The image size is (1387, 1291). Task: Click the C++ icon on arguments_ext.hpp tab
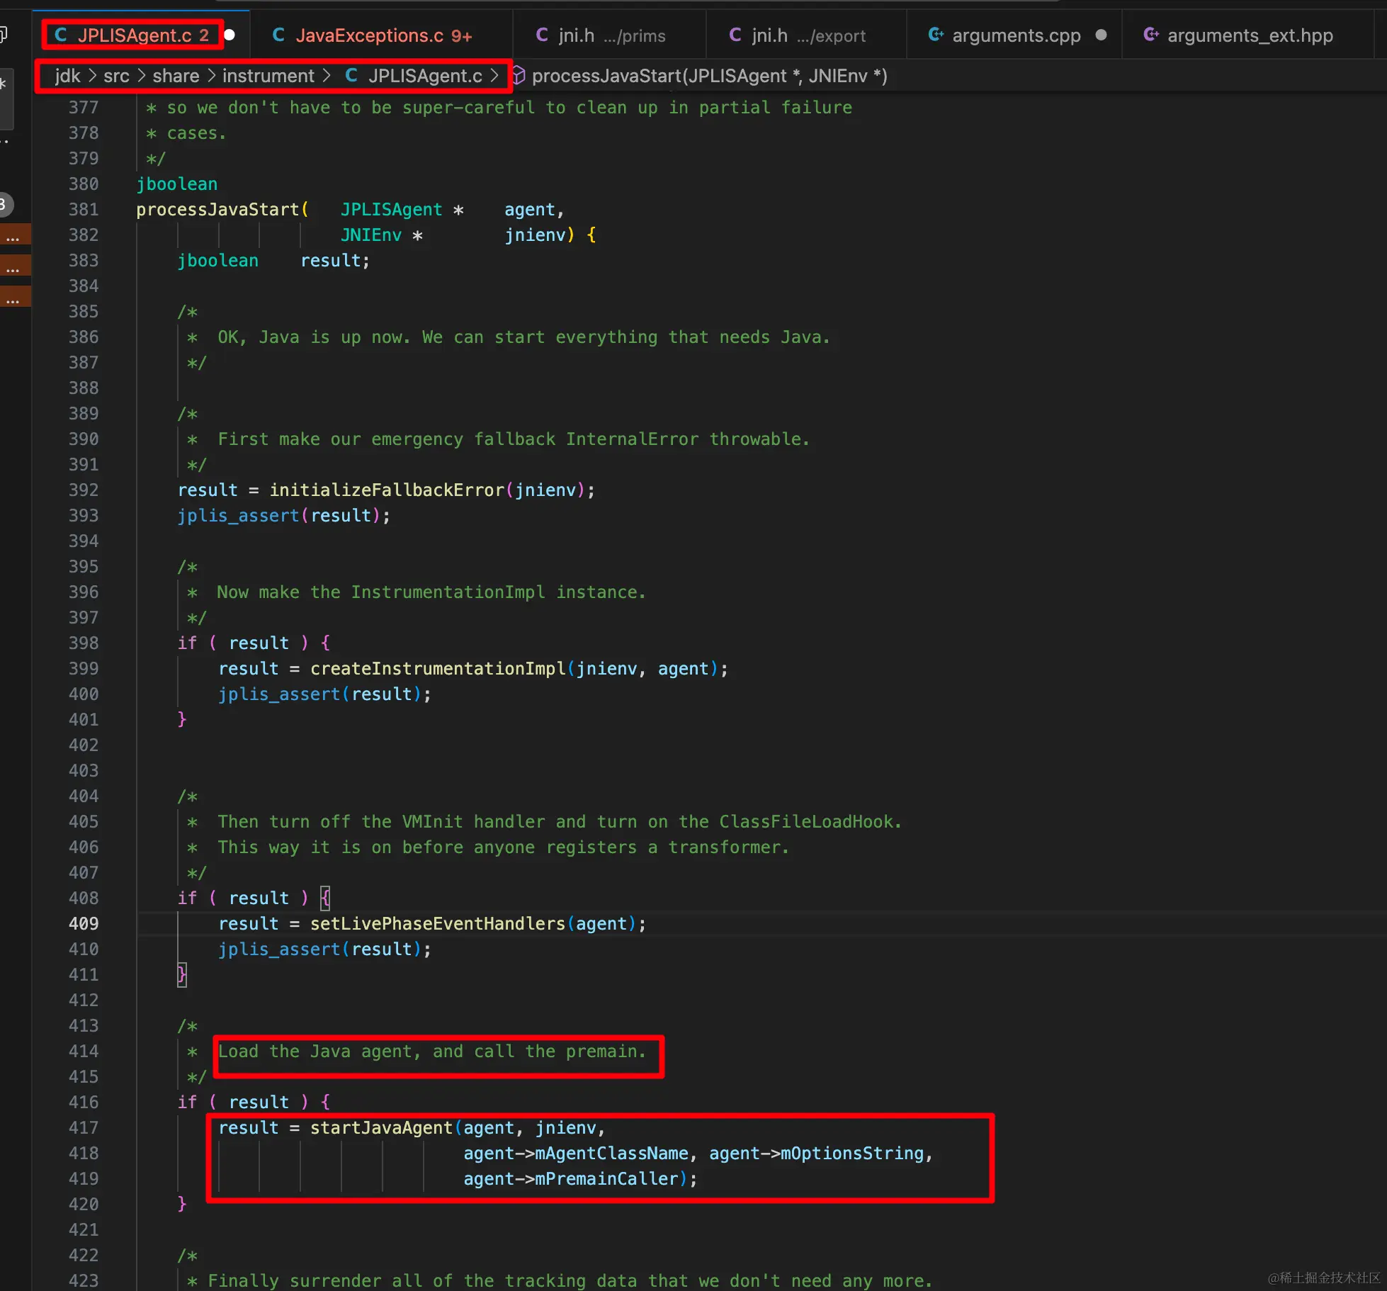[1151, 35]
